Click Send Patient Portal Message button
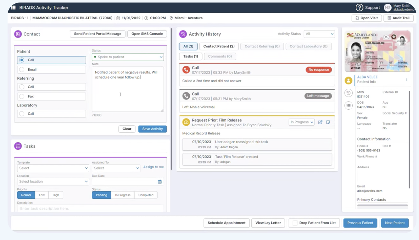 [x=98, y=34]
